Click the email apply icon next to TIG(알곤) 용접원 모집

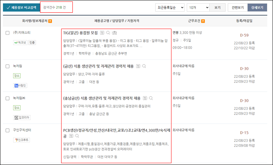point(114,33)
